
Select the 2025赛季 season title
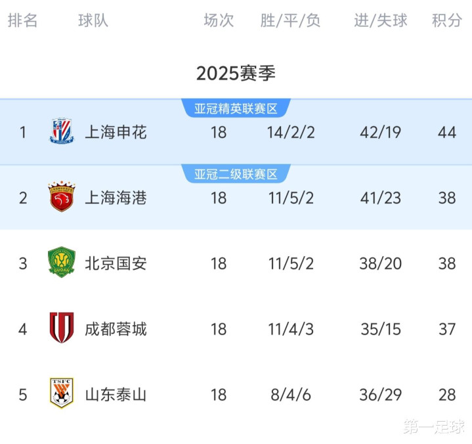(236, 73)
